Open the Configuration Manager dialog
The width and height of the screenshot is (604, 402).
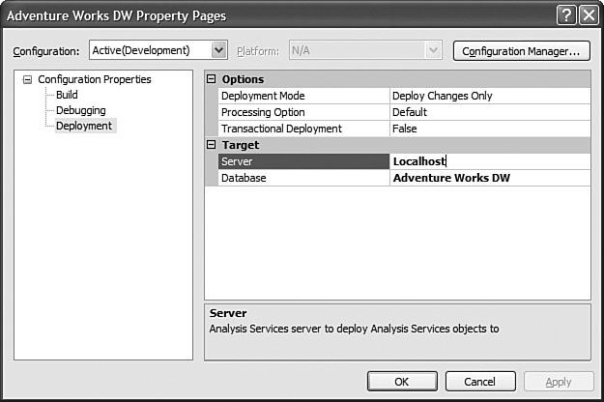[522, 51]
